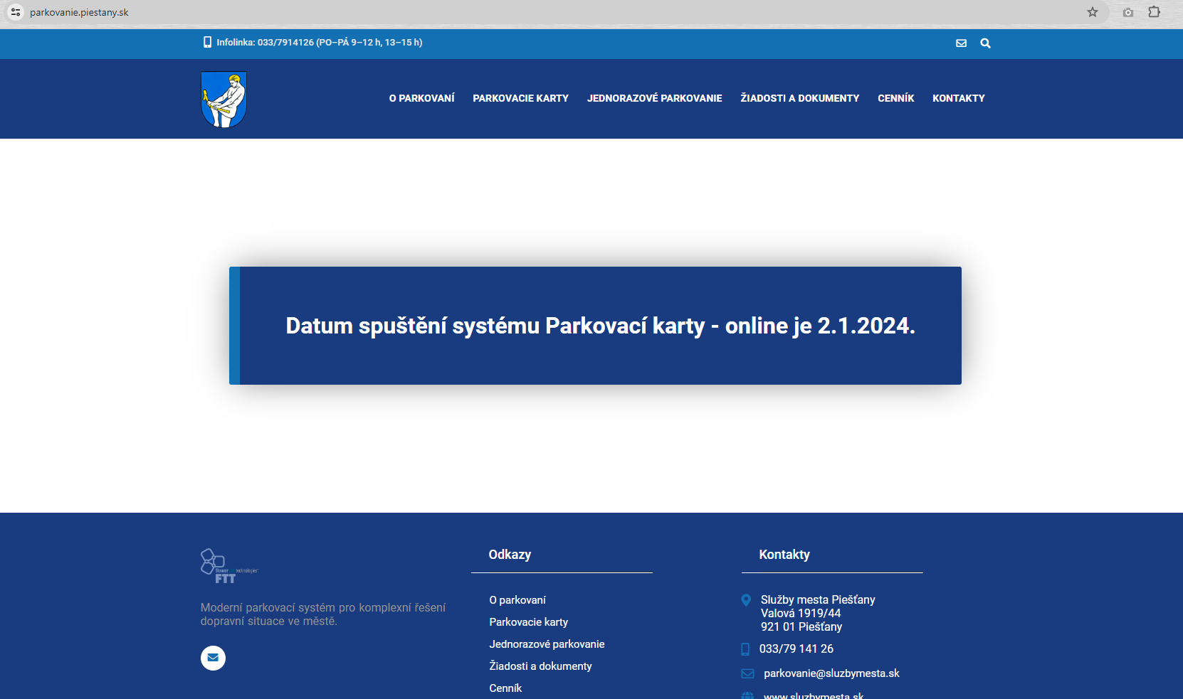Click the Piešťany coat of arms logo
This screenshot has height=699, width=1183.
tap(224, 100)
